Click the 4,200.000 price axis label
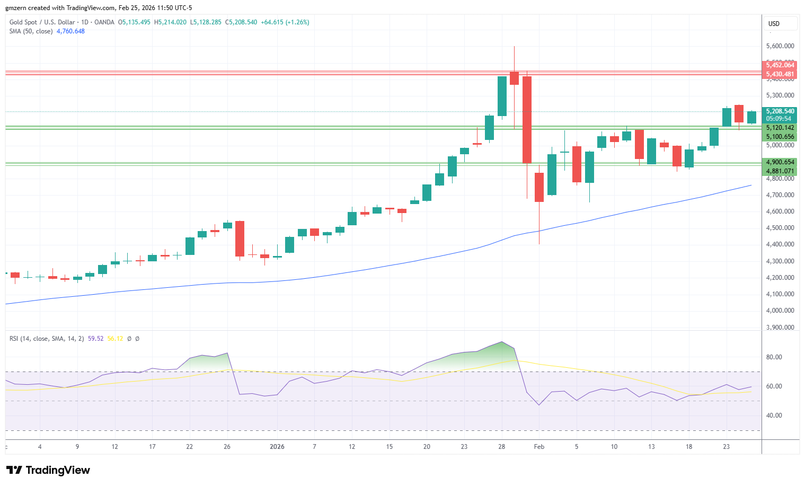 point(780,278)
